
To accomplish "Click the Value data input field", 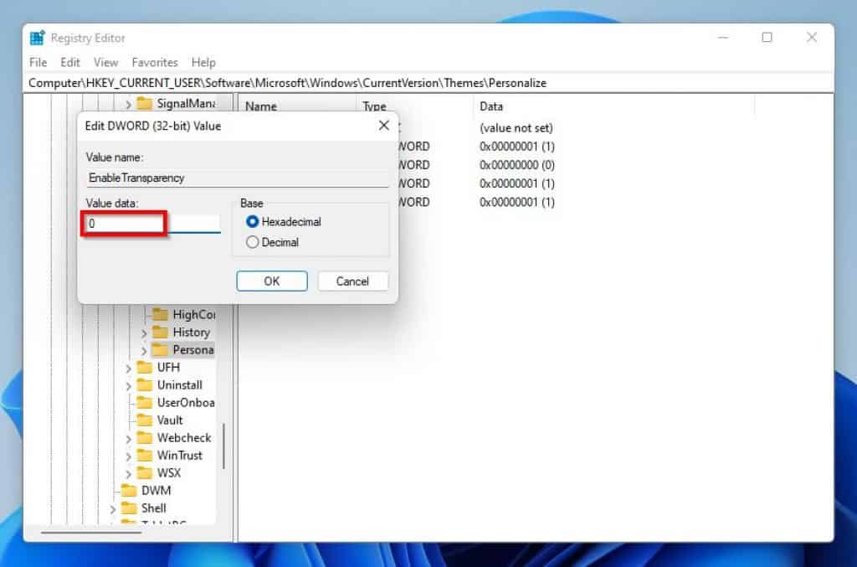I will coord(153,223).
